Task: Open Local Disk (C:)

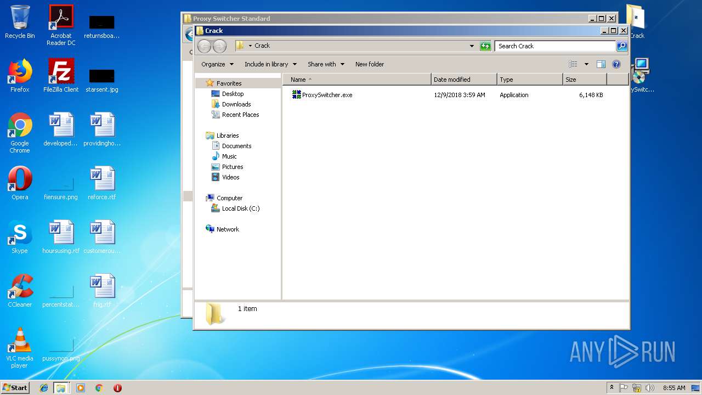Action: coord(240,208)
